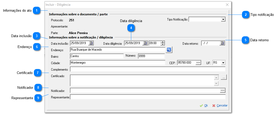Open the UF state dropdown
The width and height of the screenshot is (278, 115).
coord(223,63)
